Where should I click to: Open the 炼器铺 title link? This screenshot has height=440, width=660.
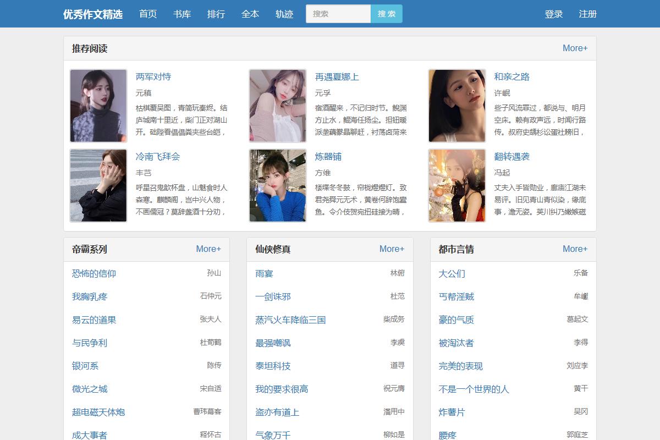click(x=328, y=157)
